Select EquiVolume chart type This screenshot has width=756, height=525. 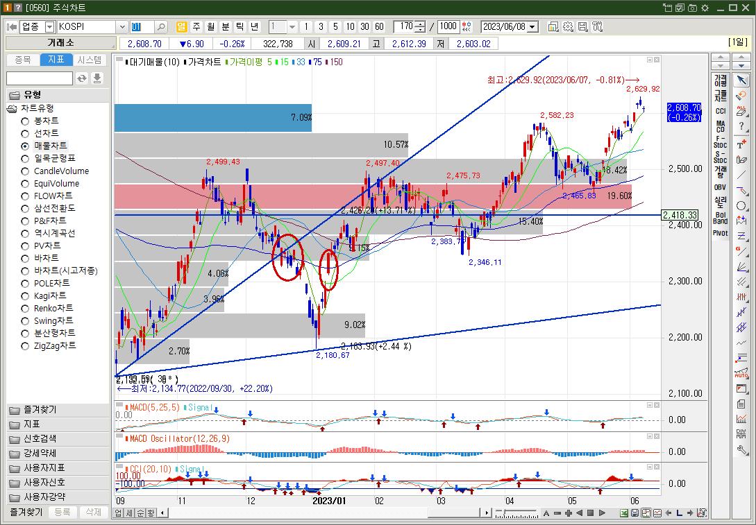50,184
